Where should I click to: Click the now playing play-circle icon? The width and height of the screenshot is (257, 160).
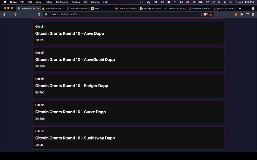pos(175,2)
